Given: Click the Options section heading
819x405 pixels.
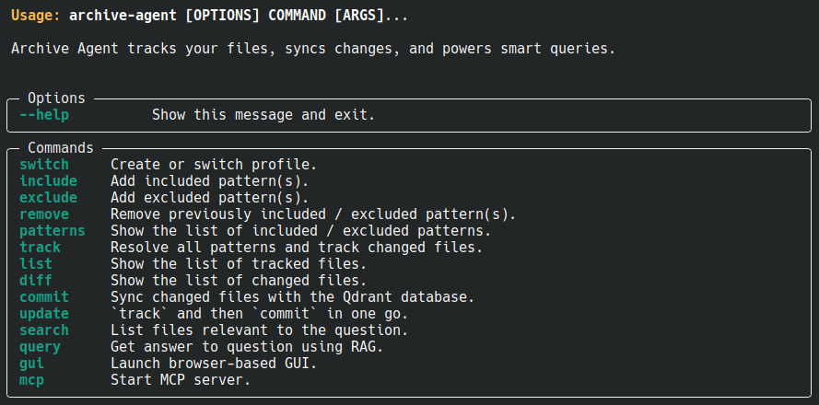Looking at the screenshot, I should click(x=56, y=98).
